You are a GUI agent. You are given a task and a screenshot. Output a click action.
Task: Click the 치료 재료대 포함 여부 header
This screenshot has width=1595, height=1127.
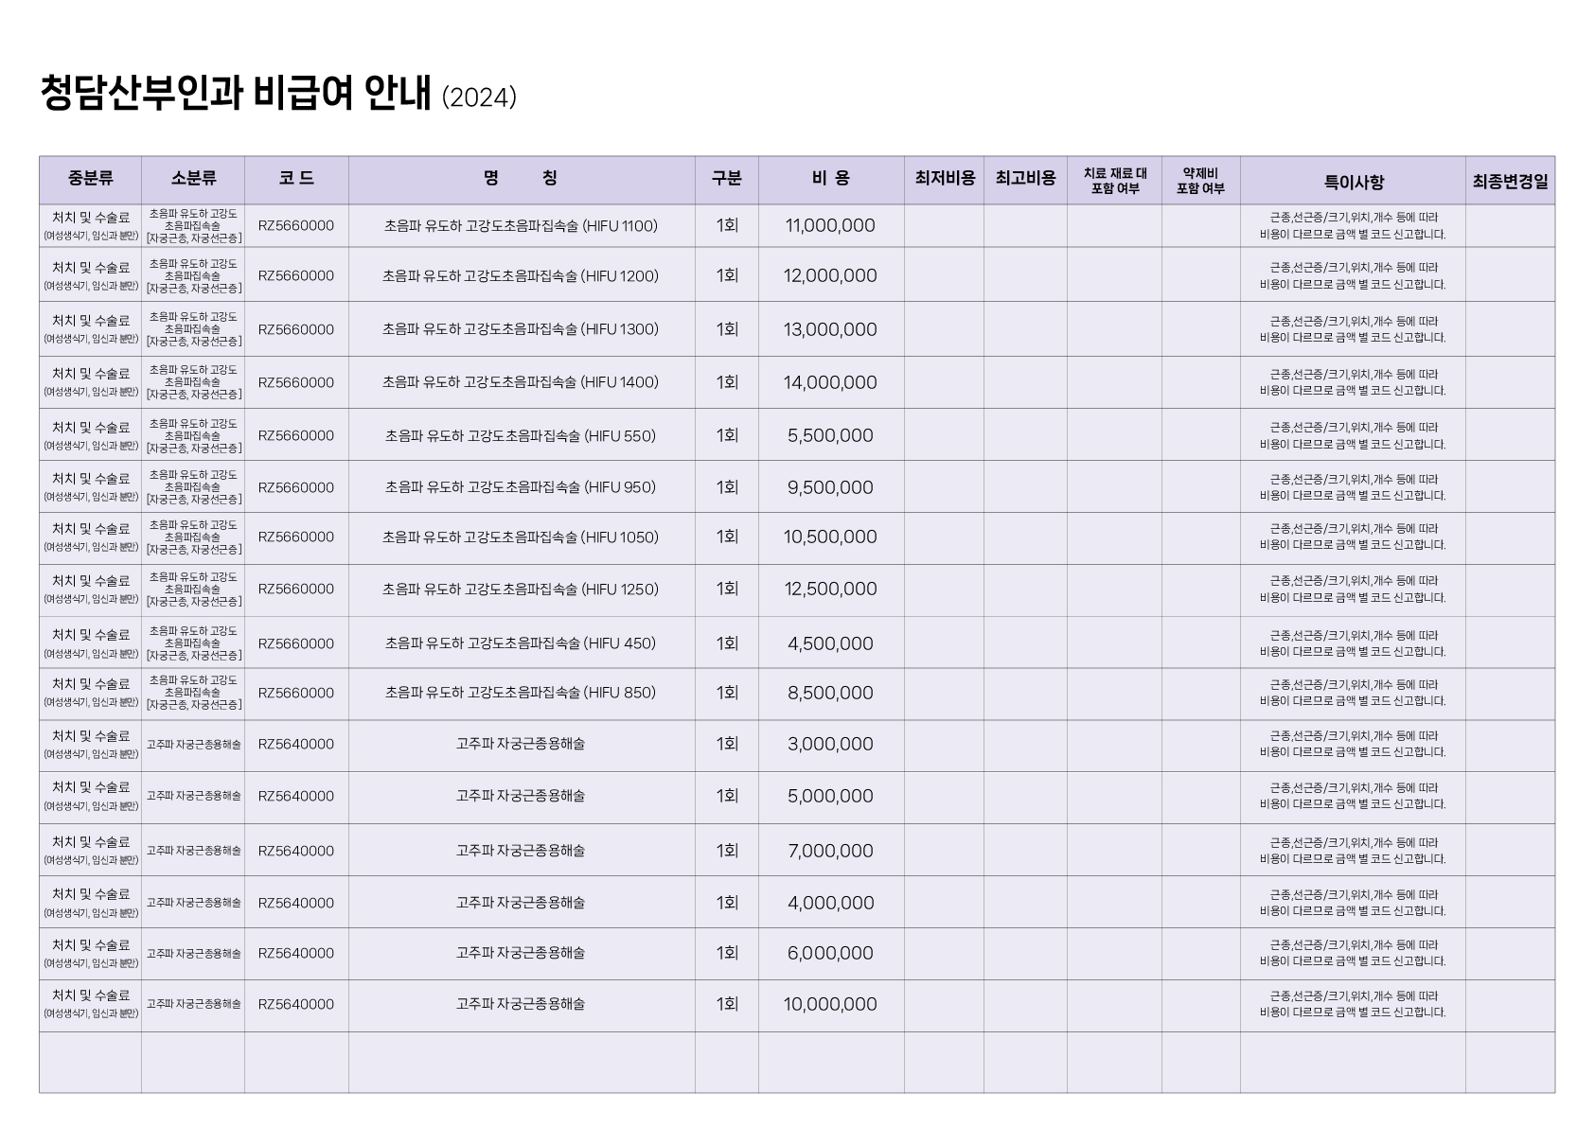(x=1115, y=180)
